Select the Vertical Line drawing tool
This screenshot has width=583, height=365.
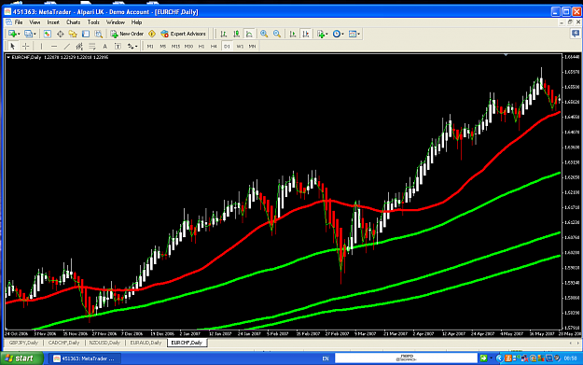[41, 46]
